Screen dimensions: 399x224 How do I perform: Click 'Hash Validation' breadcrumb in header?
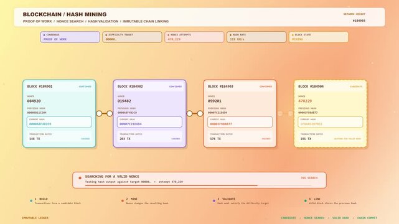(103, 21)
